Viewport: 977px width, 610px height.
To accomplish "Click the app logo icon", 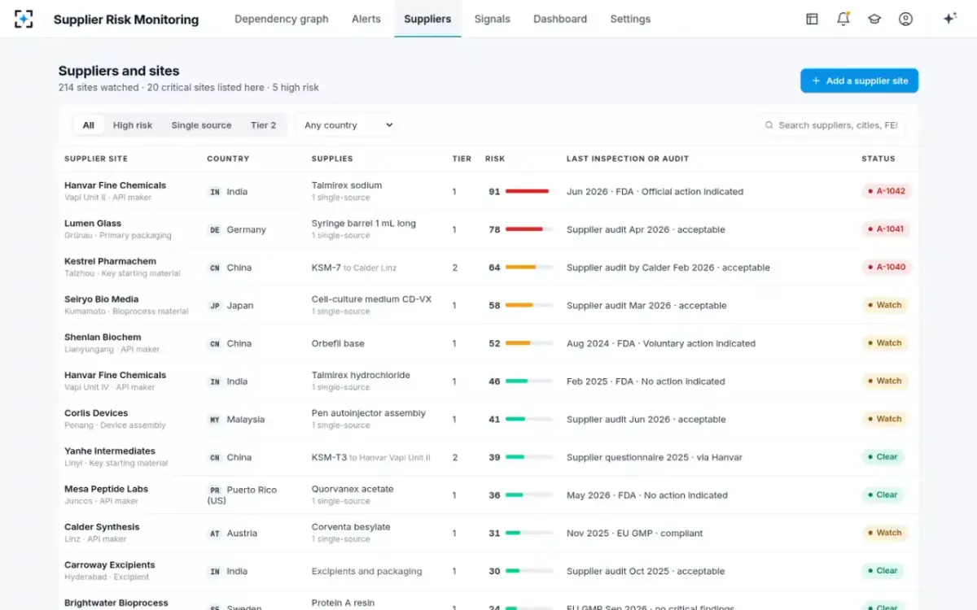I will pos(24,19).
